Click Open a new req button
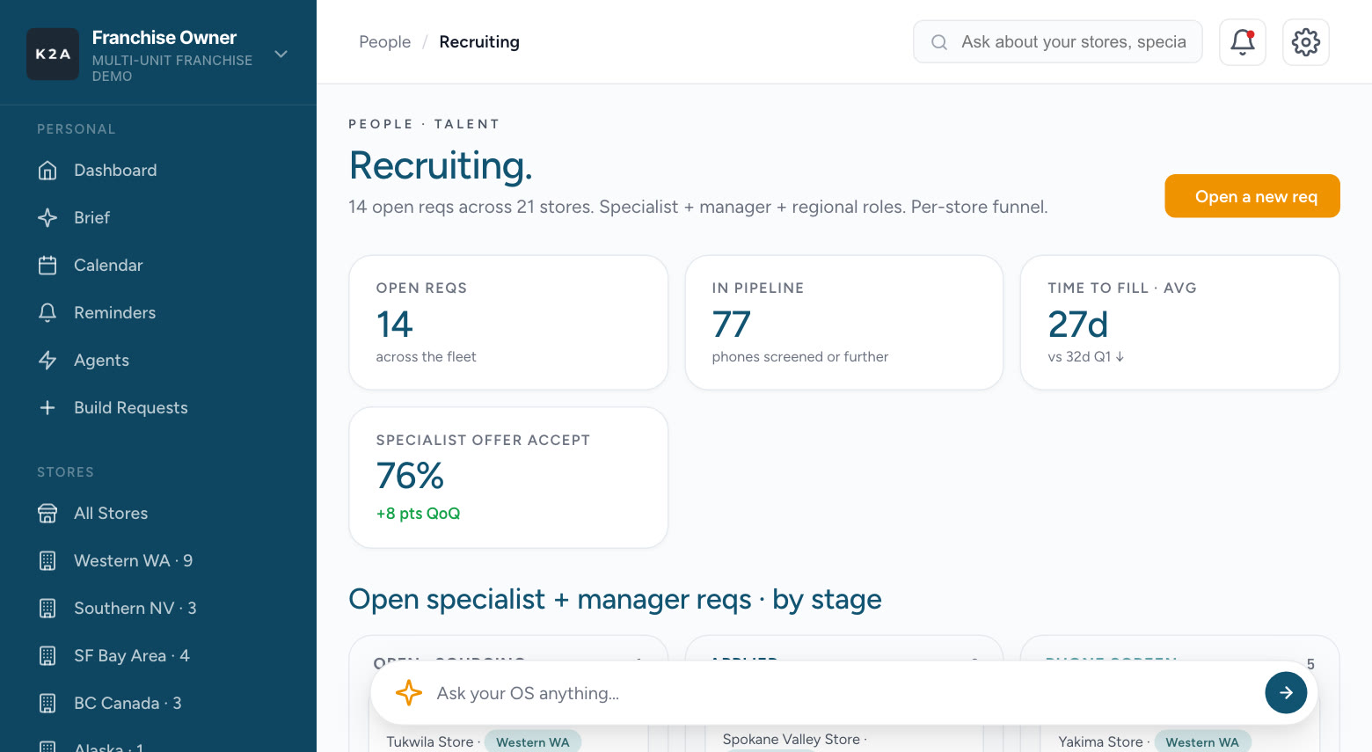 [x=1252, y=196]
